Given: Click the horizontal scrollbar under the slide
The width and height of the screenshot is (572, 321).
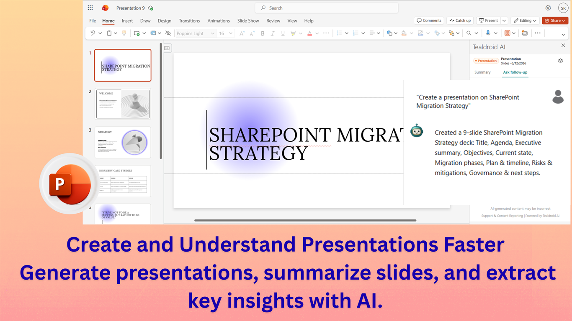Looking at the screenshot, I should pyautogui.click(x=305, y=220).
